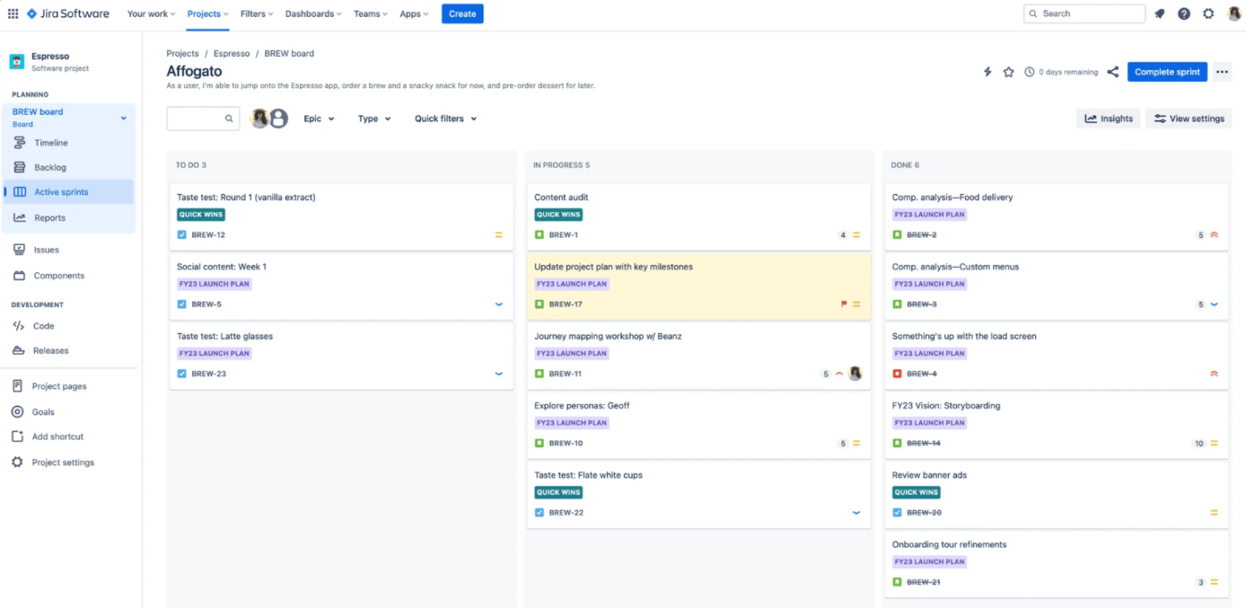
Task: Click the share icon beside Complete sprint
Action: click(x=1112, y=72)
